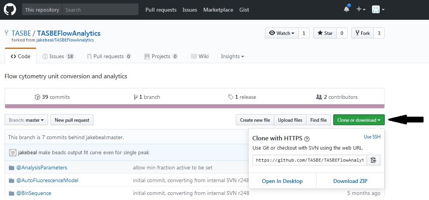Image resolution: width=429 pixels, height=200 pixels.
Task: View the 2 contributors link
Action: tap(337, 97)
